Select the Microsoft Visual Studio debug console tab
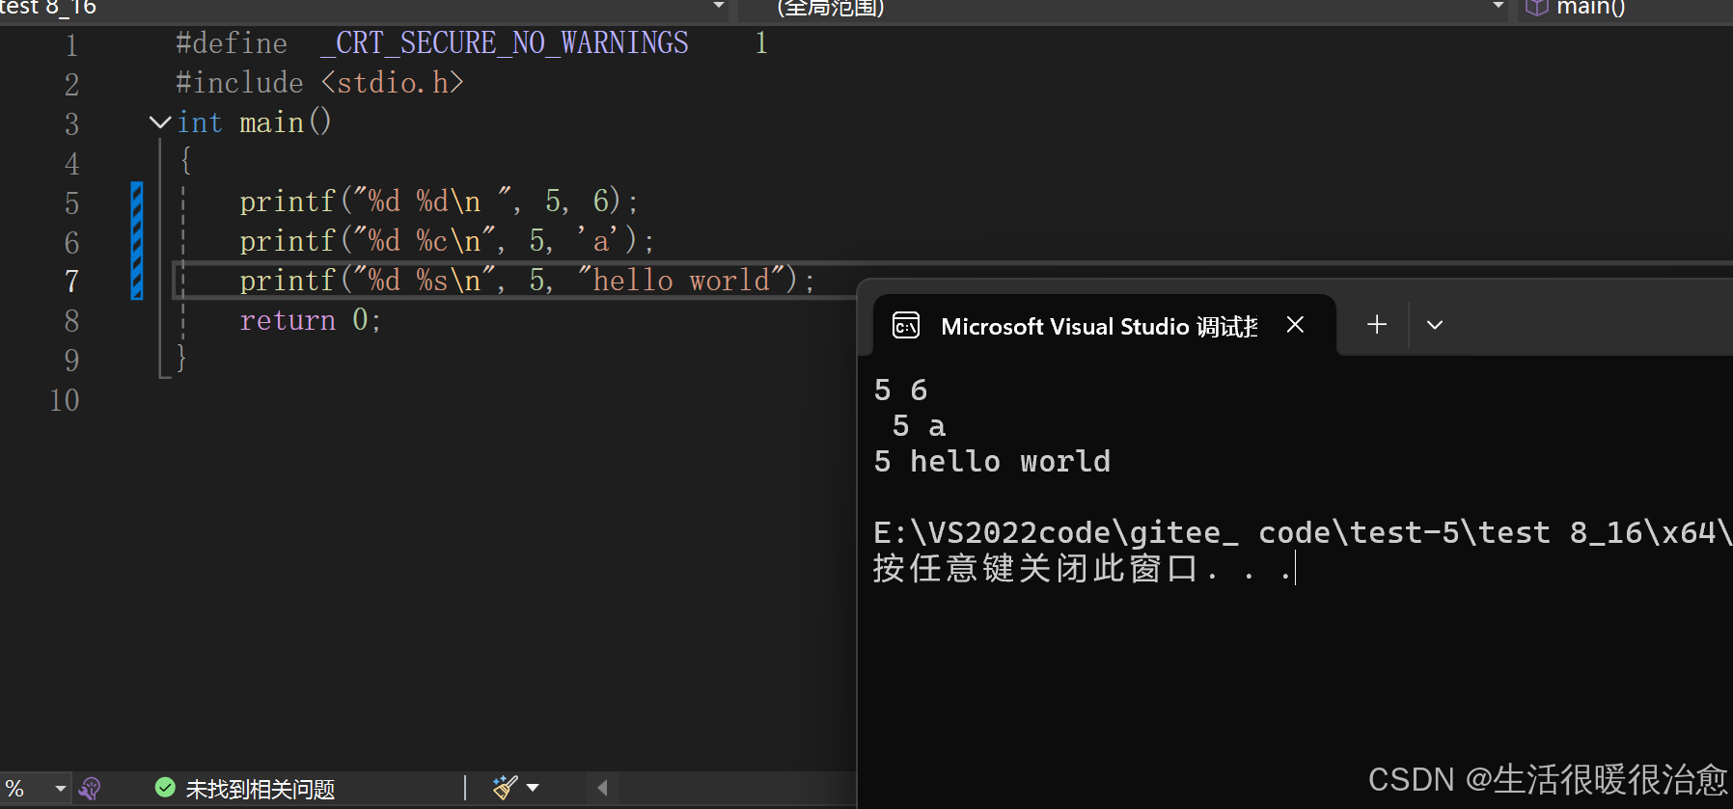The width and height of the screenshot is (1733, 809). click(x=1104, y=326)
